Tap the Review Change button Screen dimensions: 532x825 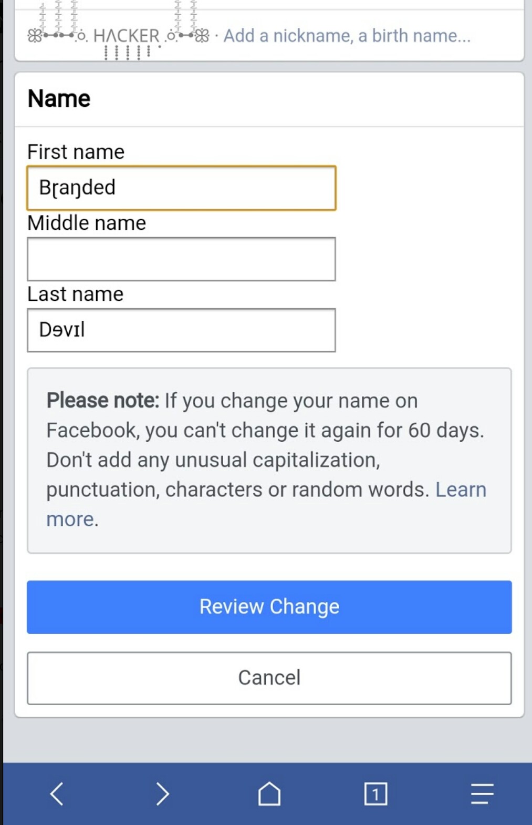tap(268, 607)
